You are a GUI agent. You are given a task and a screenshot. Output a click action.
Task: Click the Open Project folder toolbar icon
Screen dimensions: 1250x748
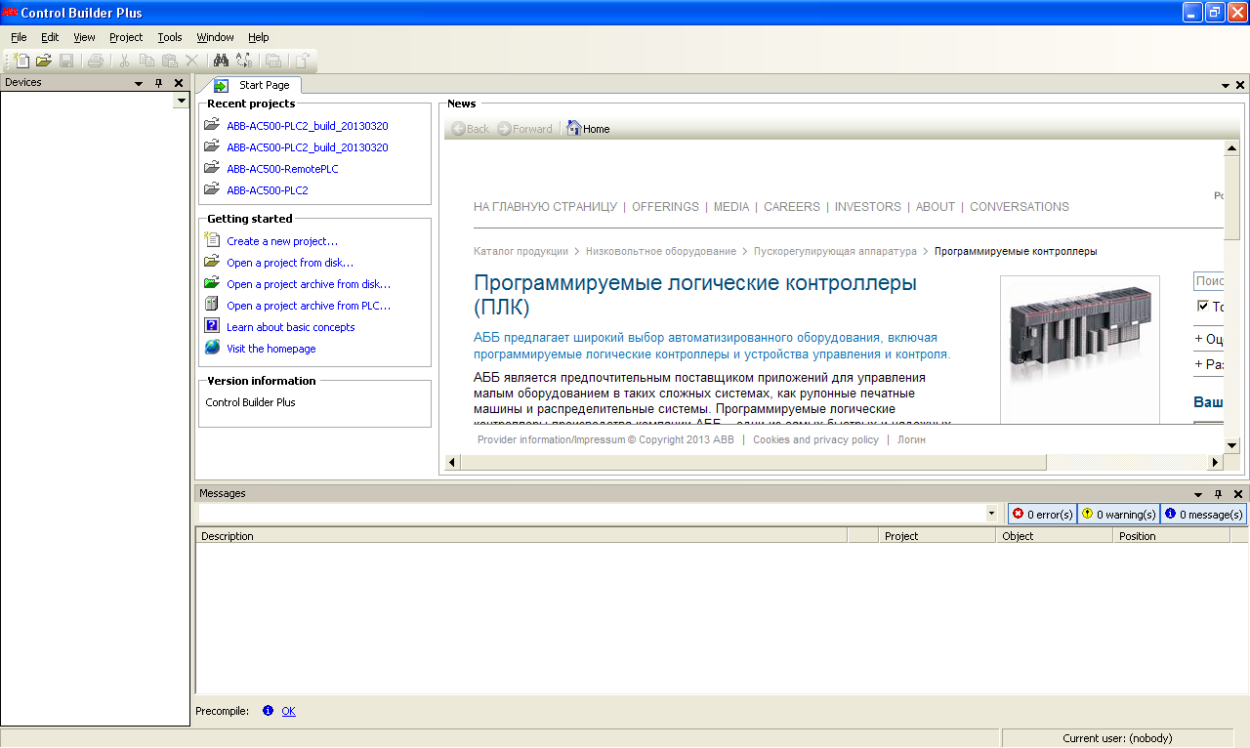(x=44, y=61)
